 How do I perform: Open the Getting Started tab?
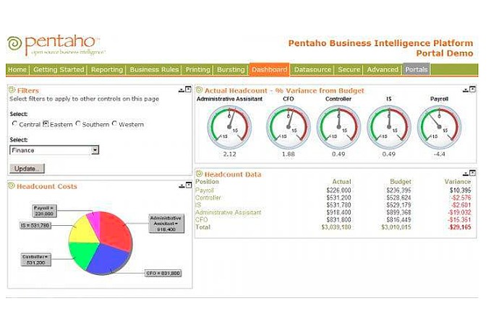[59, 69]
